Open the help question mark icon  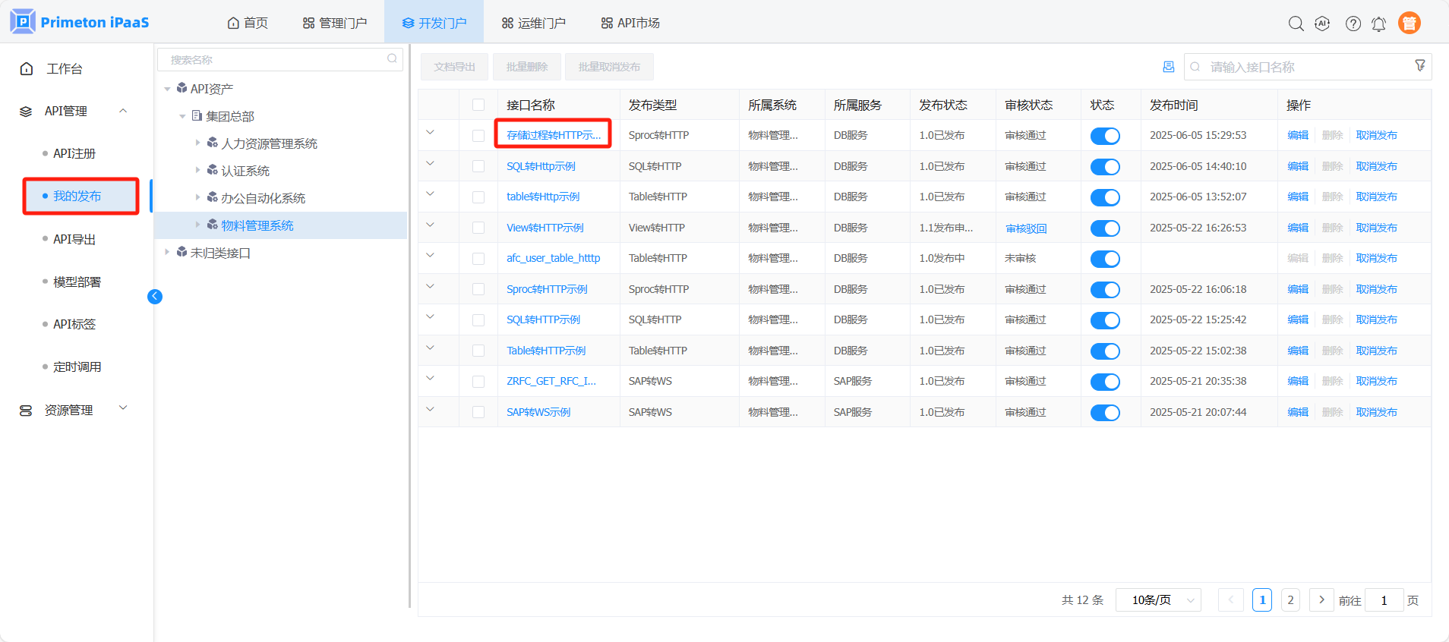(x=1353, y=24)
